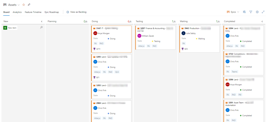Expand the Assets team dropdown chevron
Screen dimensions: 266x122
click(19, 5)
